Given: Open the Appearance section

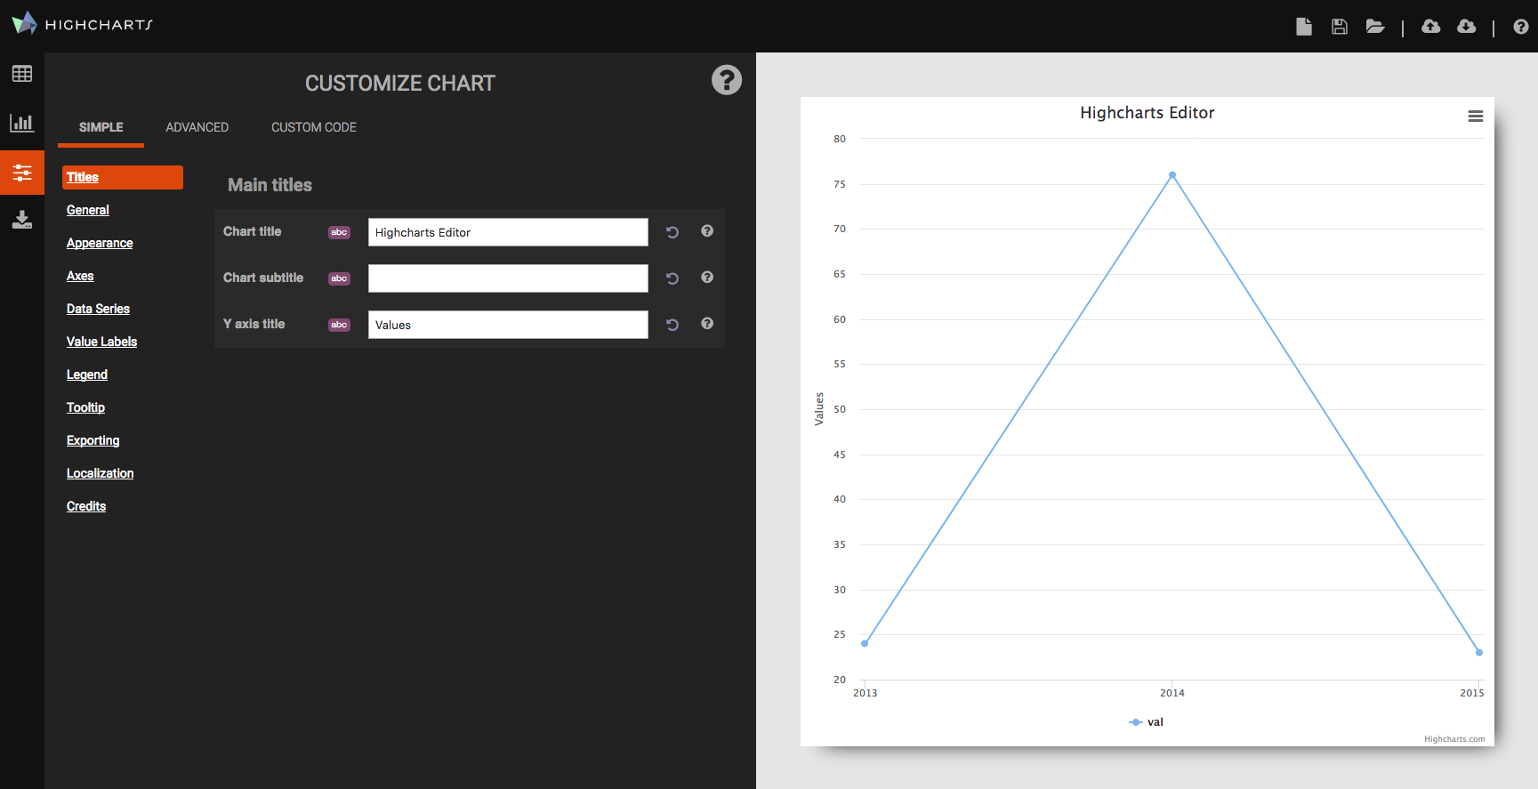Looking at the screenshot, I should coord(100,243).
